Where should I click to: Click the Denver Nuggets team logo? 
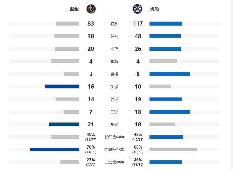(91, 9)
